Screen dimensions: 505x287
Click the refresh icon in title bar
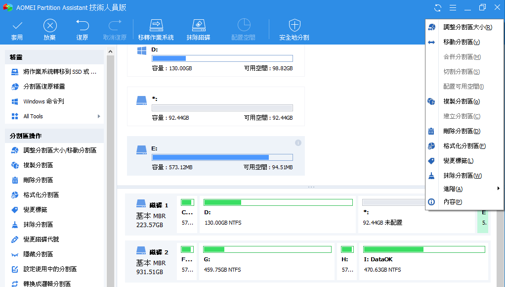pos(437,8)
